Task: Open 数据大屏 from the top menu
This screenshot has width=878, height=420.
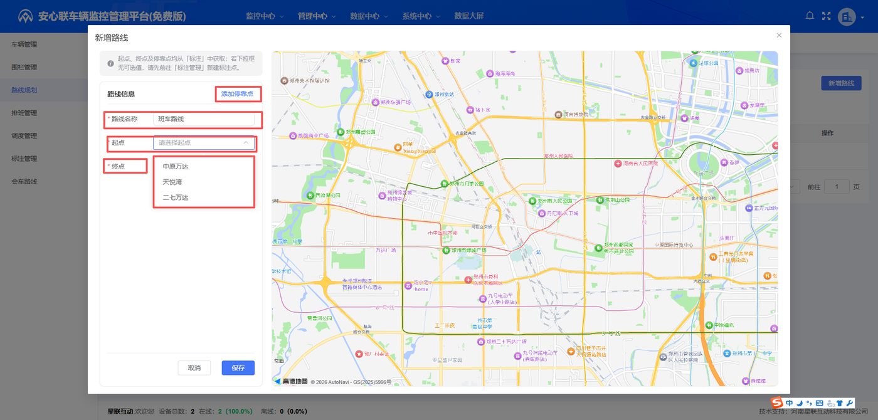Action: point(469,16)
